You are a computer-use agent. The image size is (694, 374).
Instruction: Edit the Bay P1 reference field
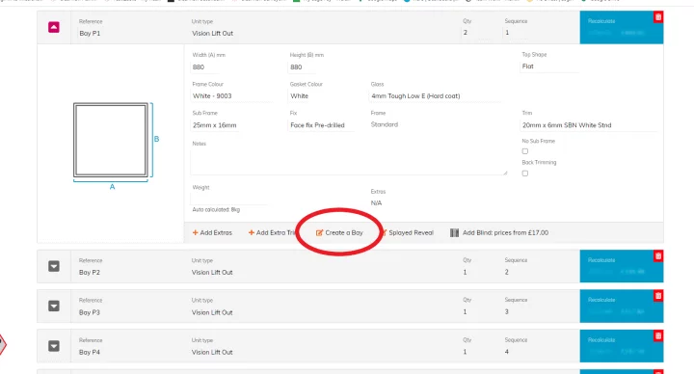90,33
